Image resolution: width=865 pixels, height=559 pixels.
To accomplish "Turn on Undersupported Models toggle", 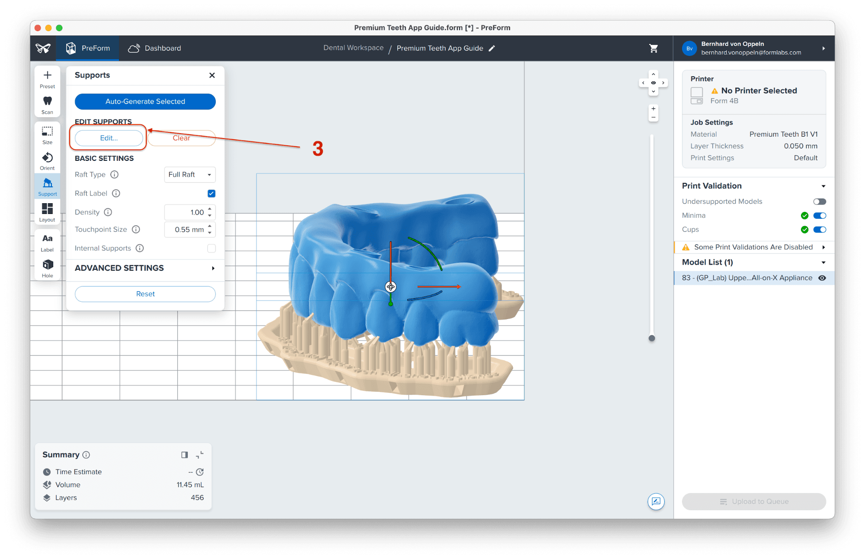I will click(819, 201).
